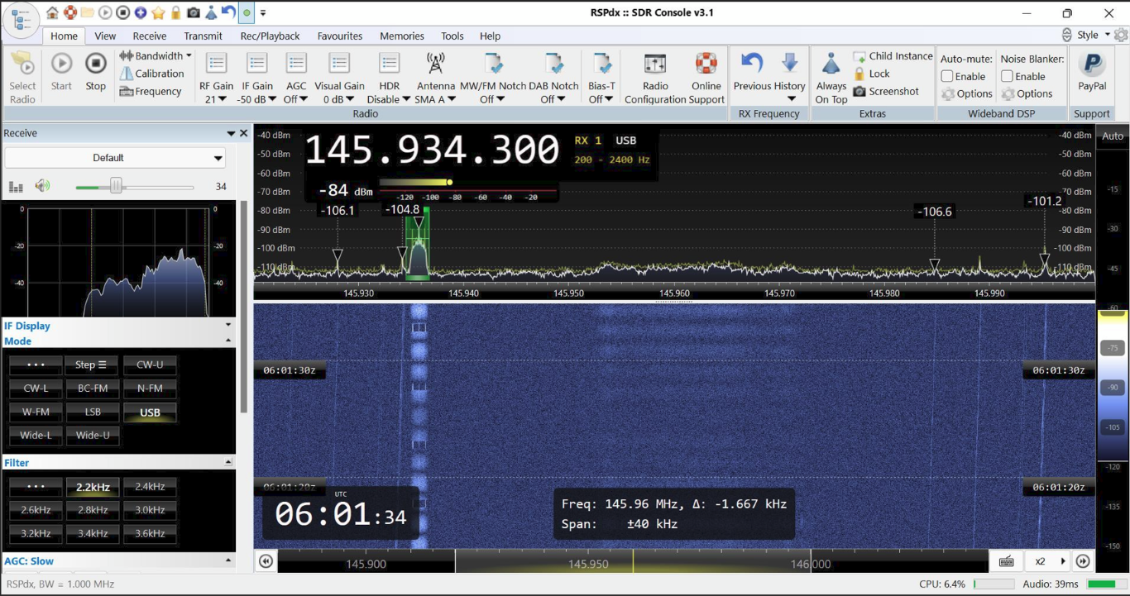The width and height of the screenshot is (1130, 596).
Task: Click the blue undo arrow in quick toolbar
Action: pyautogui.click(x=228, y=12)
